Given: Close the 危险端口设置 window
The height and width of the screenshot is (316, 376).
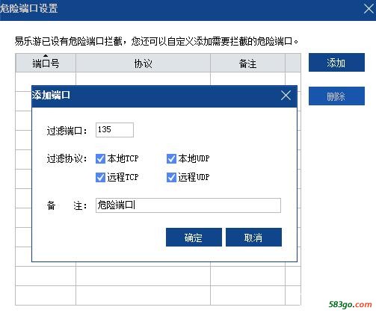Looking at the screenshot, I should pyautogui.click(x=369, y=9).
